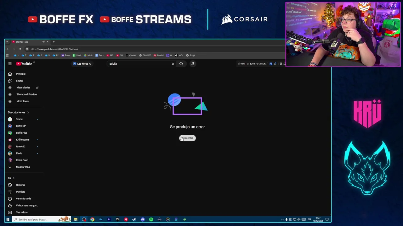The image size is (403, 226).
Task: Close the YouTube browser tab
Action: tap(48, 42)
